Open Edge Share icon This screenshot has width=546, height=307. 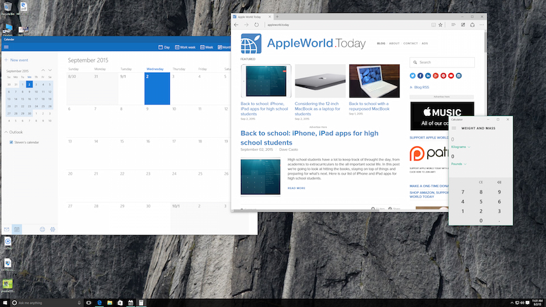[472, 25]
